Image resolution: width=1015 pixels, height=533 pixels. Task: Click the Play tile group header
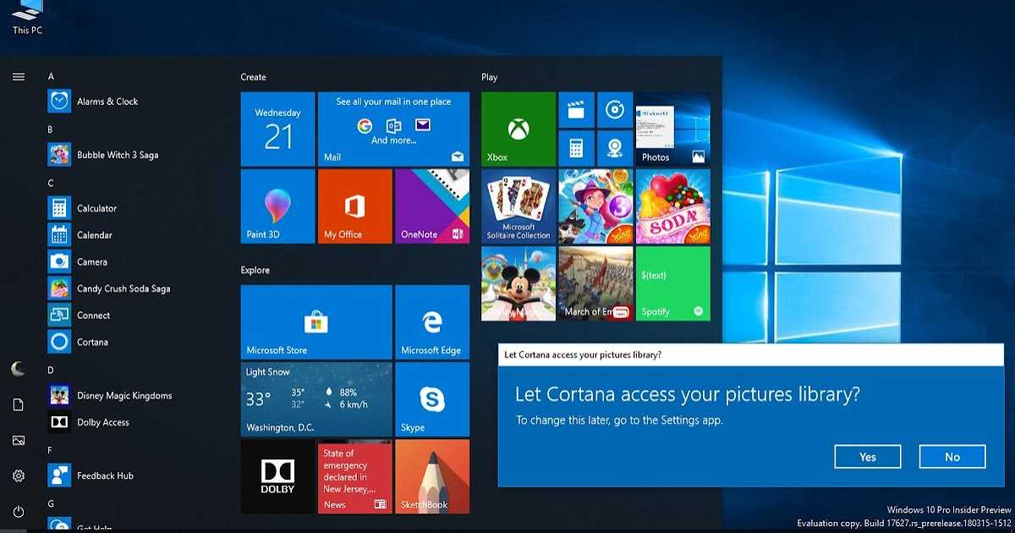(490, 77)
